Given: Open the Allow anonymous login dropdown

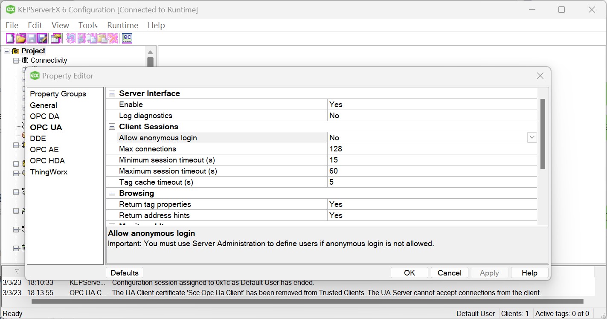Looking at the screenshot, I should pos(531,137).
